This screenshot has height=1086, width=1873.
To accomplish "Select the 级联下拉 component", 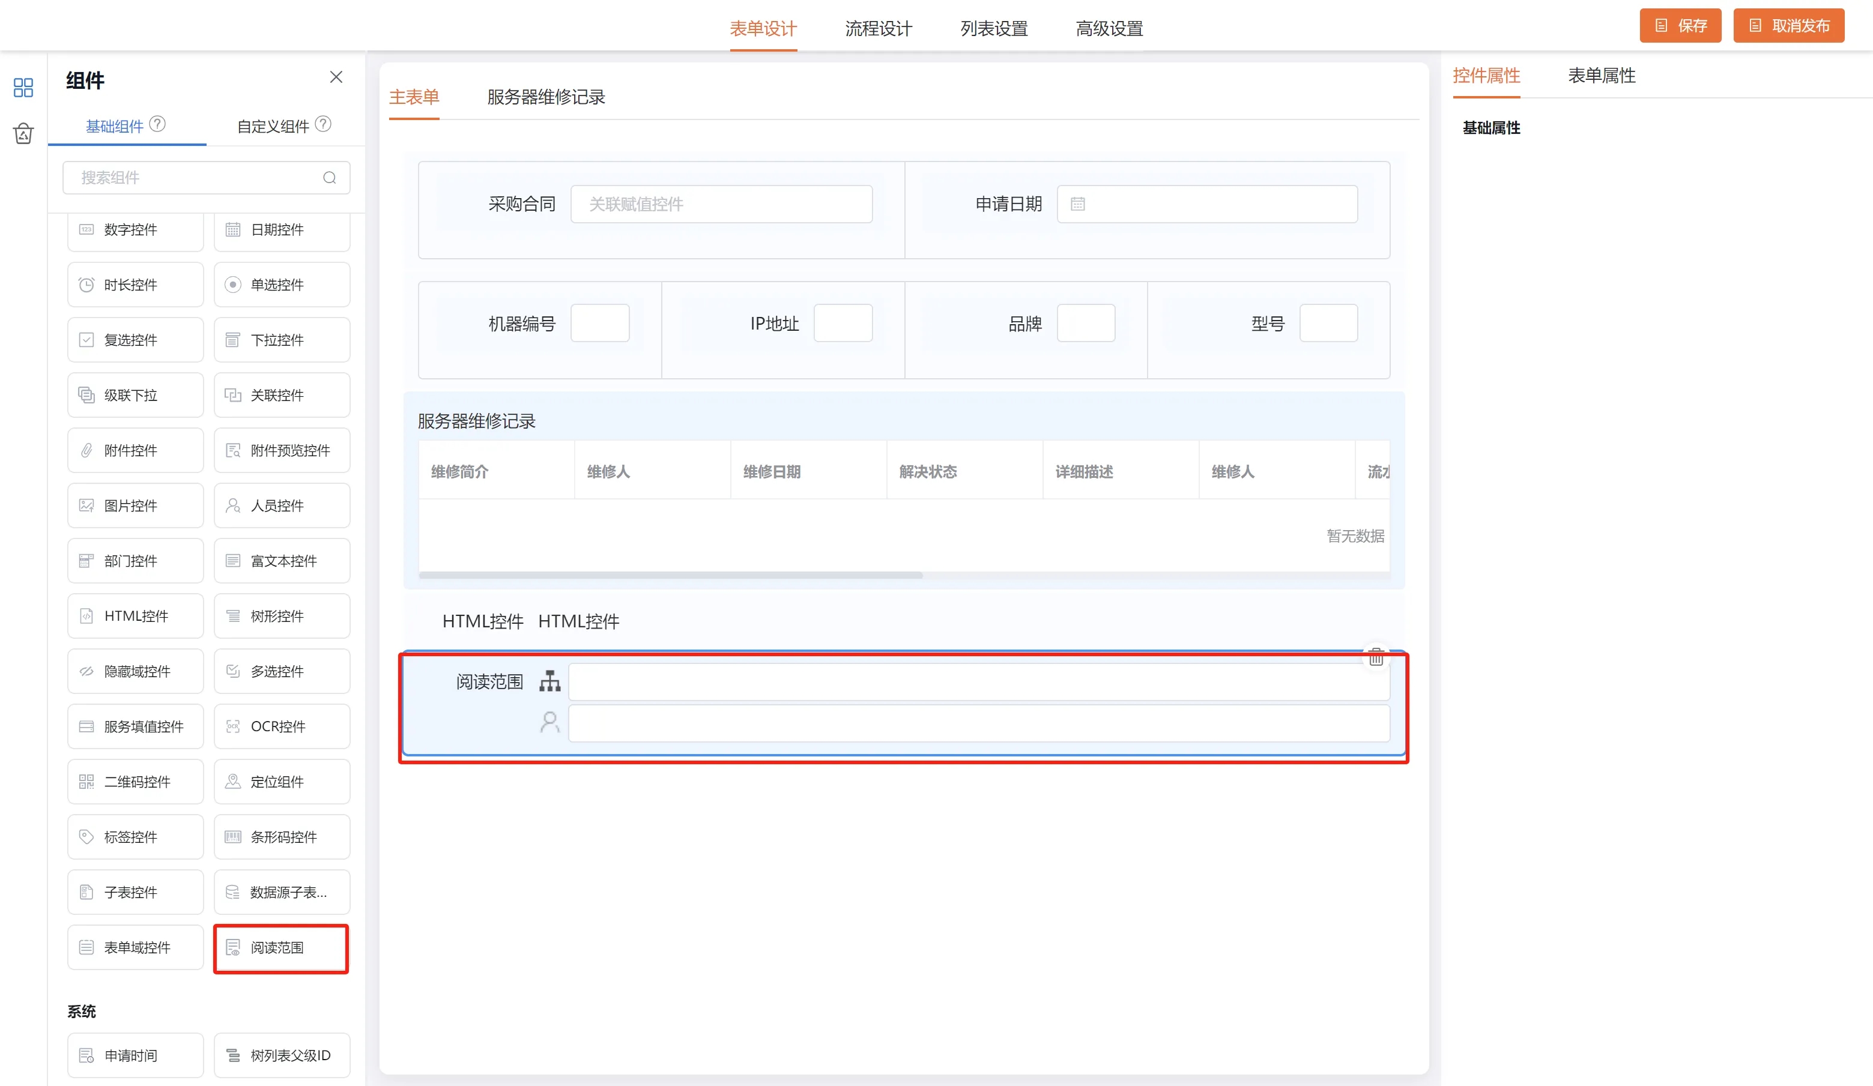I will 135,395.
